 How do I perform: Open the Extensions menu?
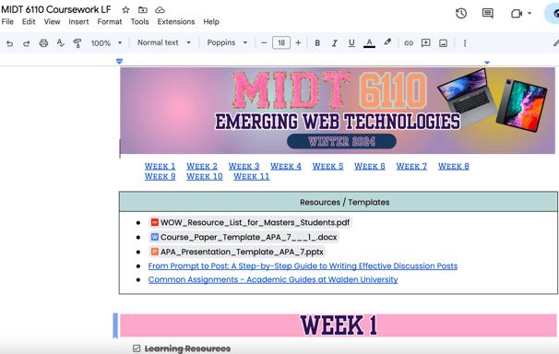pos(176,22)
